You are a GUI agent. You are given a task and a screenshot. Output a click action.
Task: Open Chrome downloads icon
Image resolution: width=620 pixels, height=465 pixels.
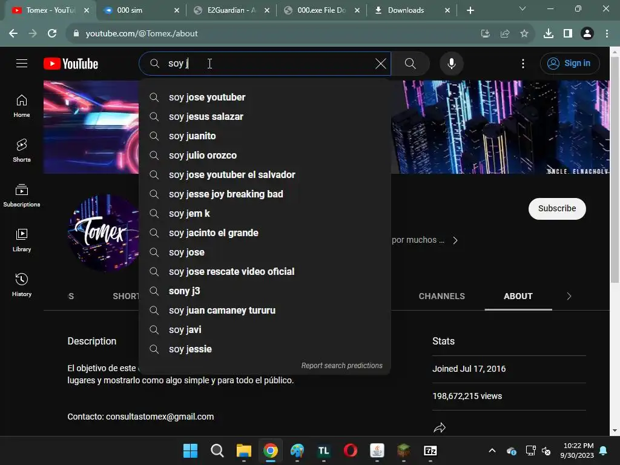tap(549, 34)
